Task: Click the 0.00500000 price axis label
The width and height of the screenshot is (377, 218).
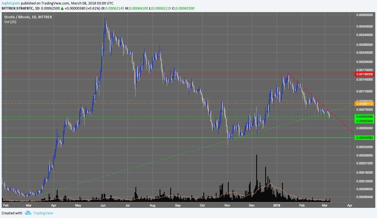Action: click(365, 15)
